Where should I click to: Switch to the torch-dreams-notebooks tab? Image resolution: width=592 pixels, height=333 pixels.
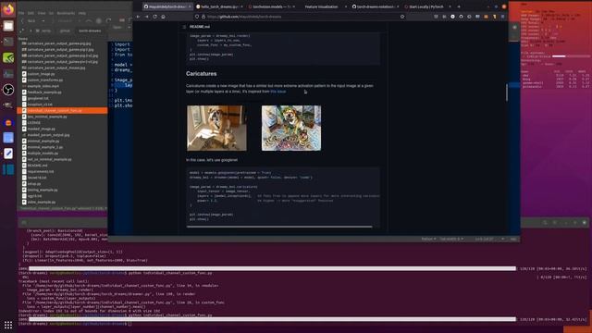[376, 6]
